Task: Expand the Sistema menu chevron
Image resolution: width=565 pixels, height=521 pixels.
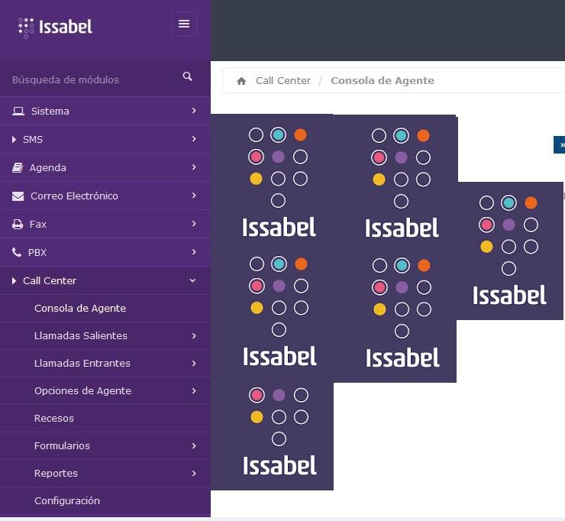Action: (194, 111)
